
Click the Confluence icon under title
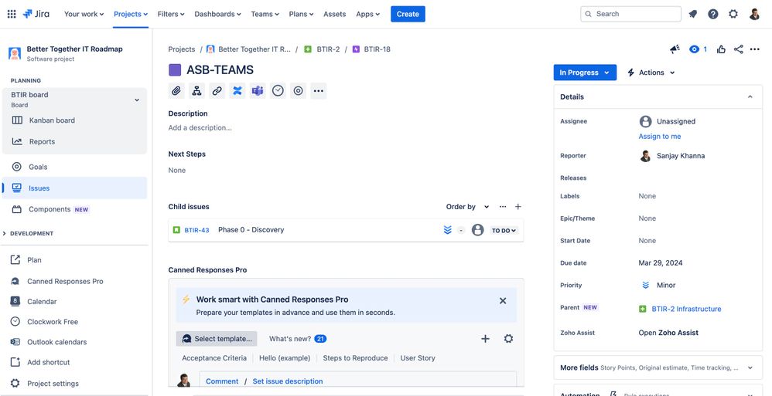pyautogui.click(x=237, y=91)
